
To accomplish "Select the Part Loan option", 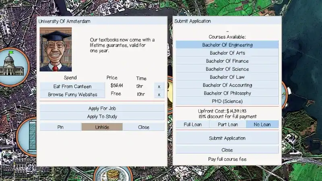I will (228, 125).
